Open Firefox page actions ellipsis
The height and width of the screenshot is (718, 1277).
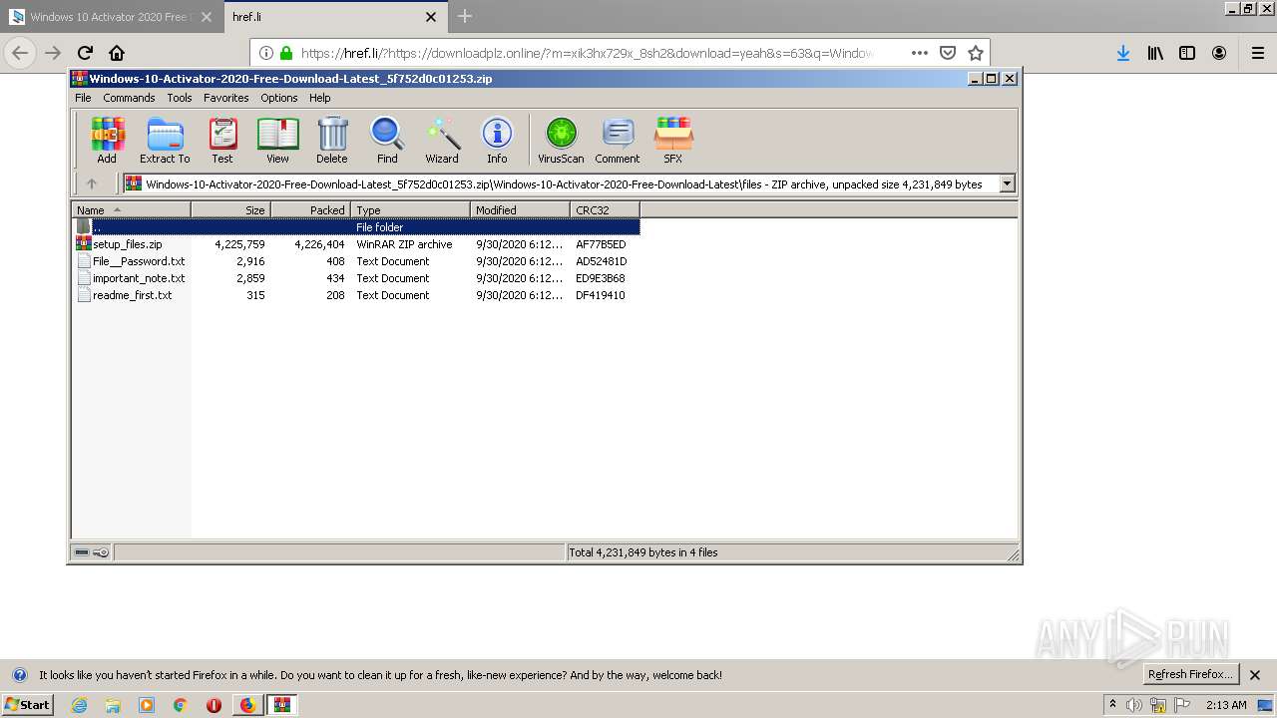[920, 53]
